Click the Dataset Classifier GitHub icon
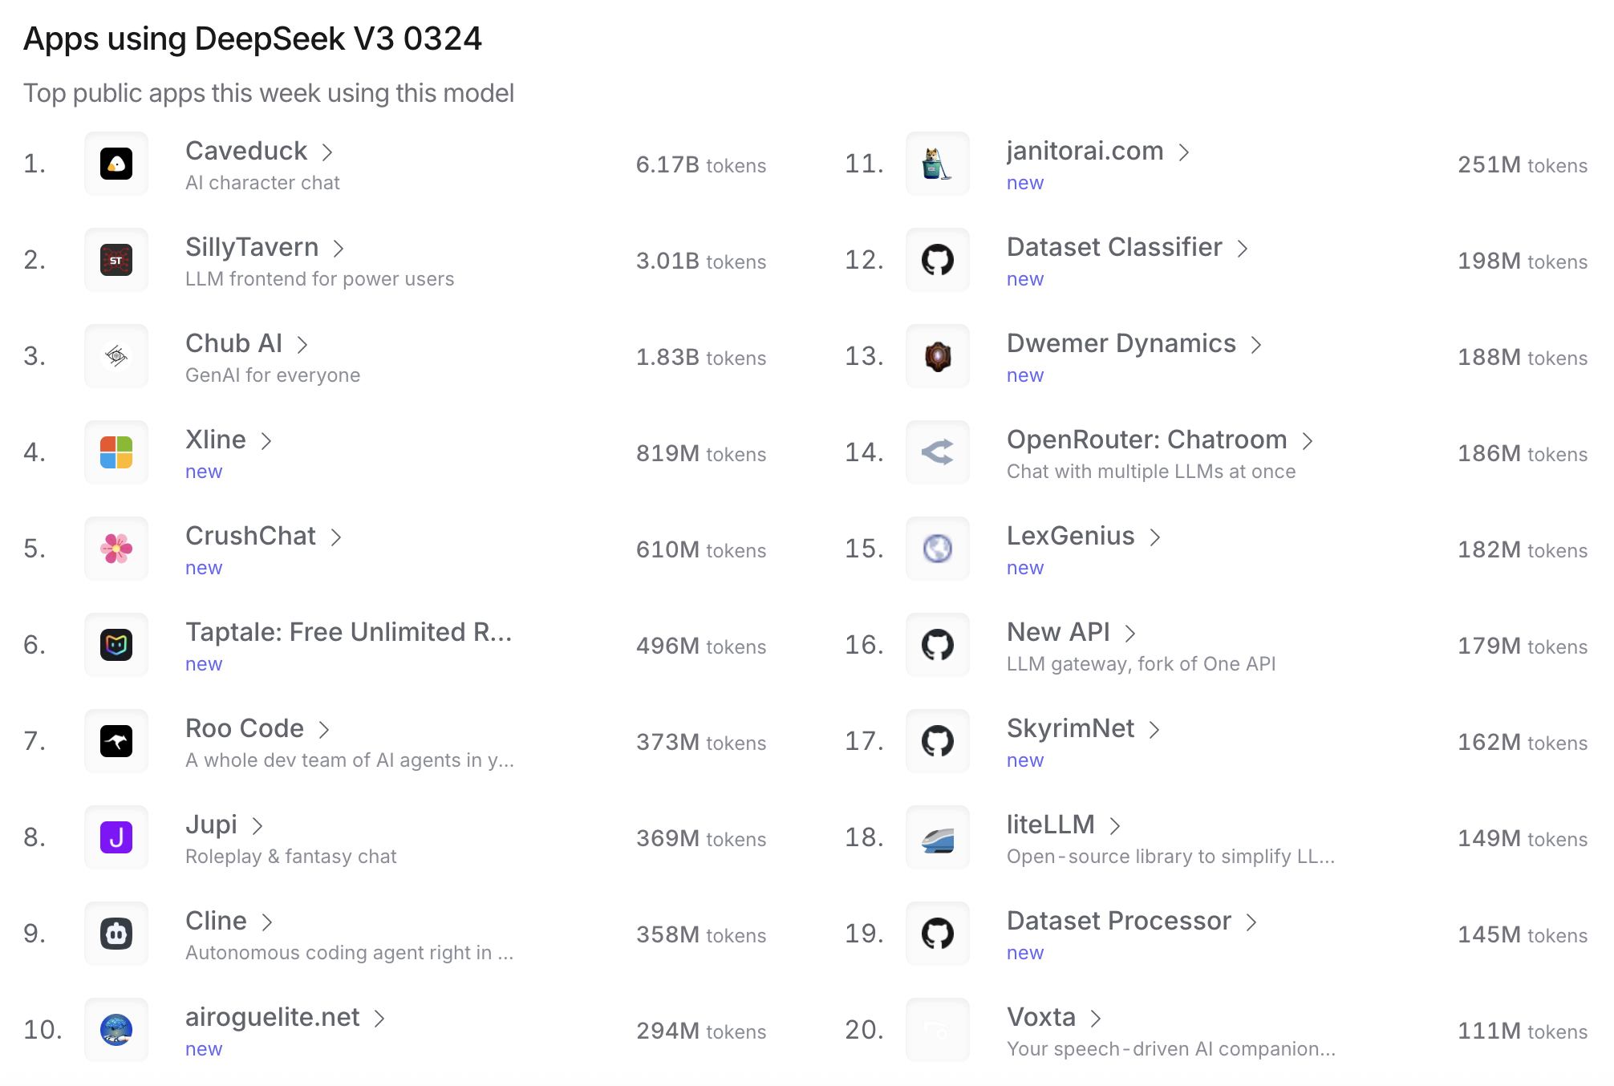The height and width of the screenshot is (1086, 1614). click(938, 260)
